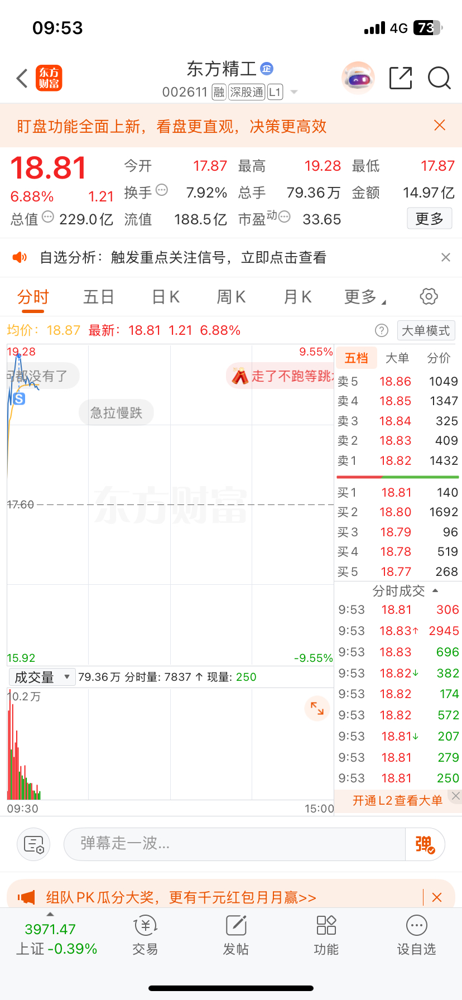Tap the 更多 quote details button
Image resolution: width=462 pixels, height=1000 pixels.
[430, 219]
